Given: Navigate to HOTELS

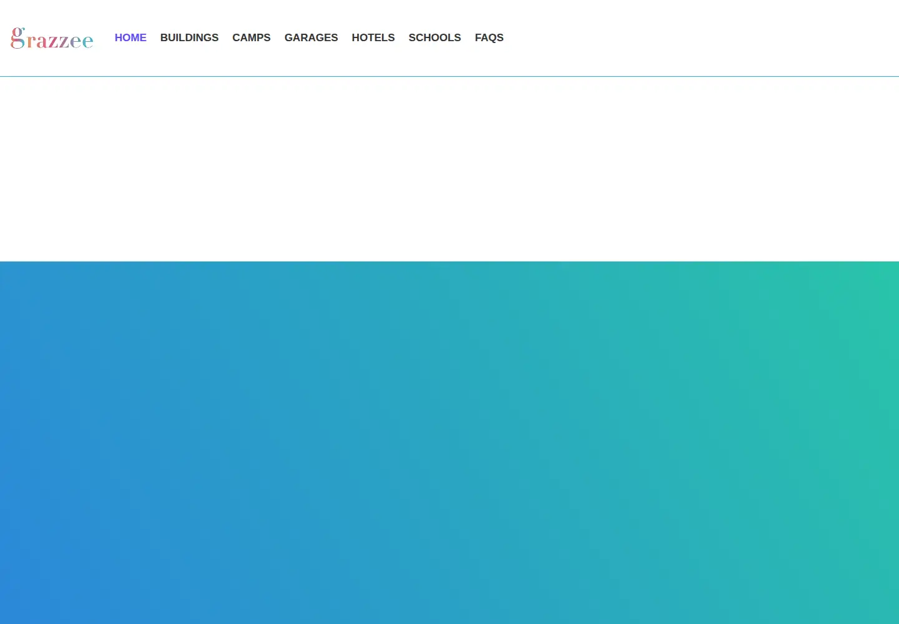Looking at the screenshot, I should (373, 37).
